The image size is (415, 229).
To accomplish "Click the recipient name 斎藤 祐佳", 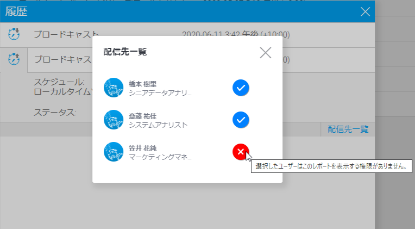I will (x=143, y=115).
